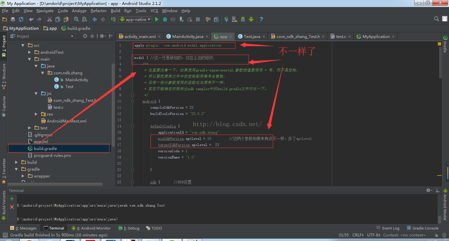Switch to the MainActivity.java tab
Image resolution: width=449 pixels, height=241 pixels.
point(188,36)
